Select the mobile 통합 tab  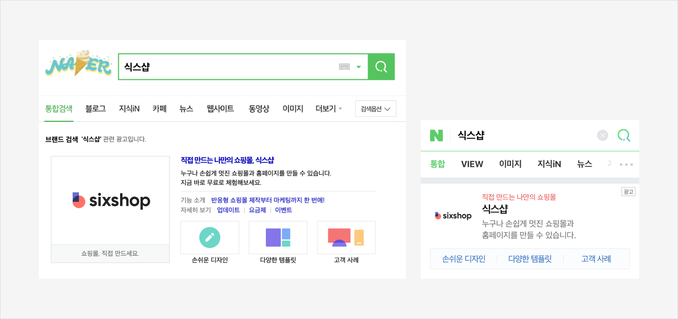point(437,164)
